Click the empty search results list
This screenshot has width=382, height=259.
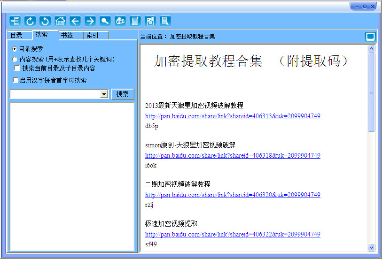point(72,177)
